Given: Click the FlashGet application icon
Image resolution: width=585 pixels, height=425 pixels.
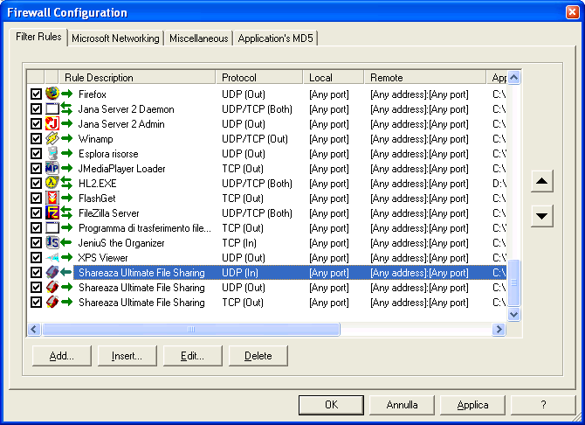Looking at the screenshot, I should (52, 198).
